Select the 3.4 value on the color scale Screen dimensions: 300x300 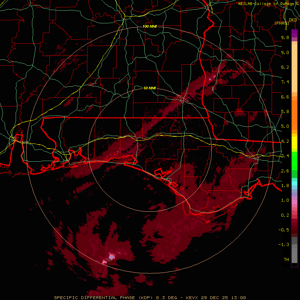285,156
